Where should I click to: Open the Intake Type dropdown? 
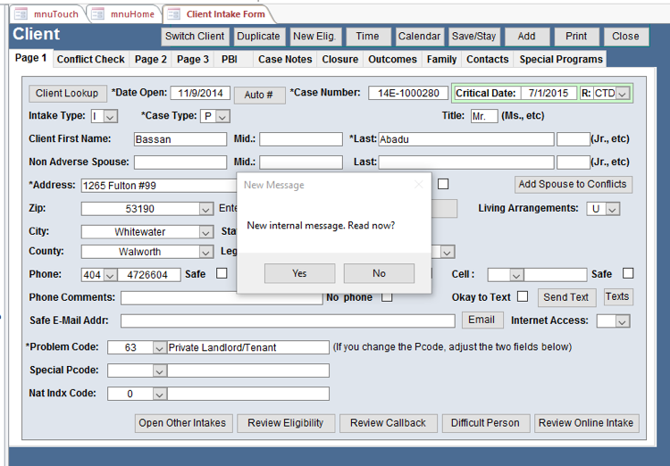111,117
